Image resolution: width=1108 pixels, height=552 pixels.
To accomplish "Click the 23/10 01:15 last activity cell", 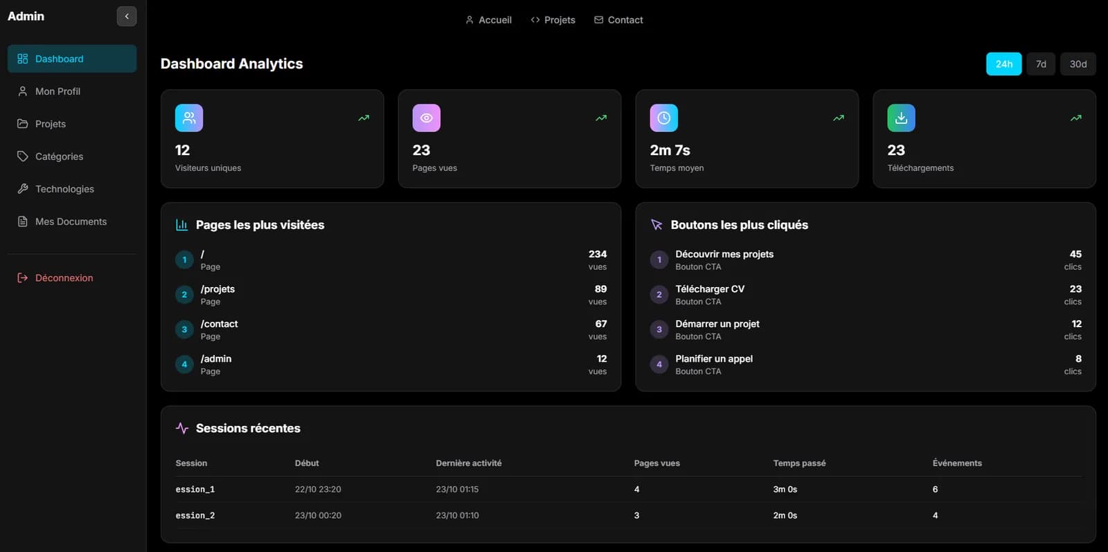I will tap(457, 489).
